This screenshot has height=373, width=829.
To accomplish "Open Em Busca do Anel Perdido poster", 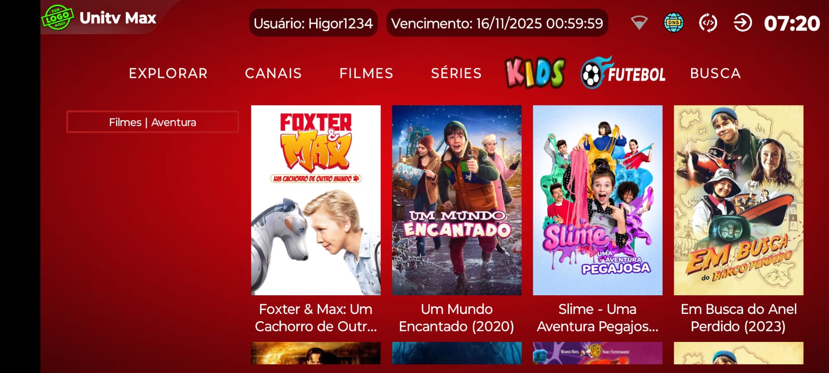I will point(739,200).
